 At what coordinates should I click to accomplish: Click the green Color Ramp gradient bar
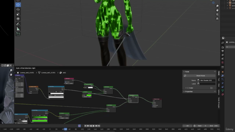pyautogui.click(x=40, y=117)
